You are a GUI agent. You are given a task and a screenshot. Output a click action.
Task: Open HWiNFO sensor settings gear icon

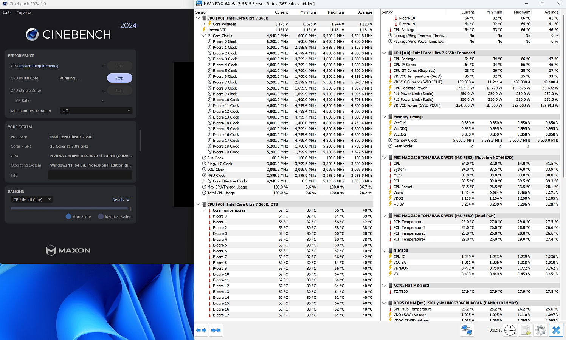(x=541, y=330)
